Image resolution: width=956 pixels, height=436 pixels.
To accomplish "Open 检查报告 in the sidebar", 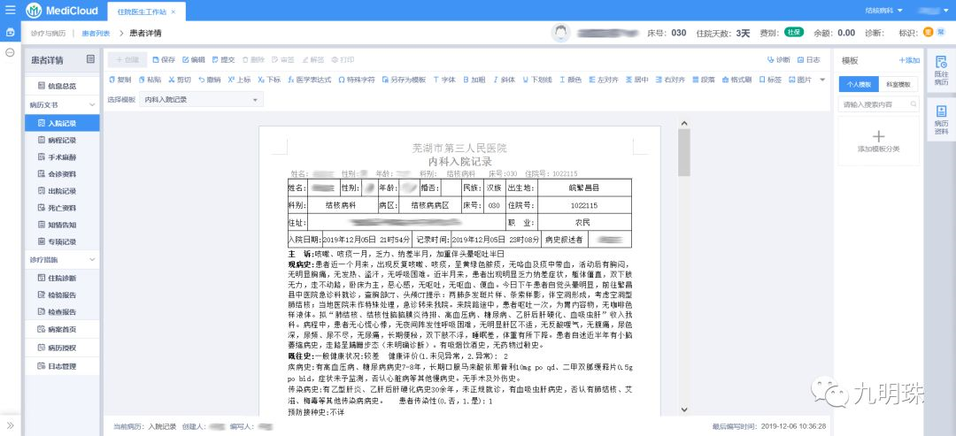I will tap(62, 312).
